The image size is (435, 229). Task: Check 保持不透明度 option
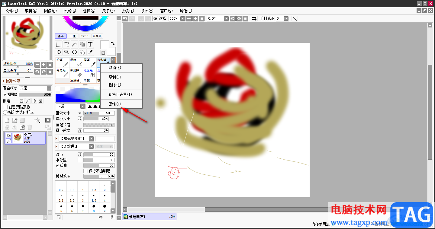click(86, 171)
